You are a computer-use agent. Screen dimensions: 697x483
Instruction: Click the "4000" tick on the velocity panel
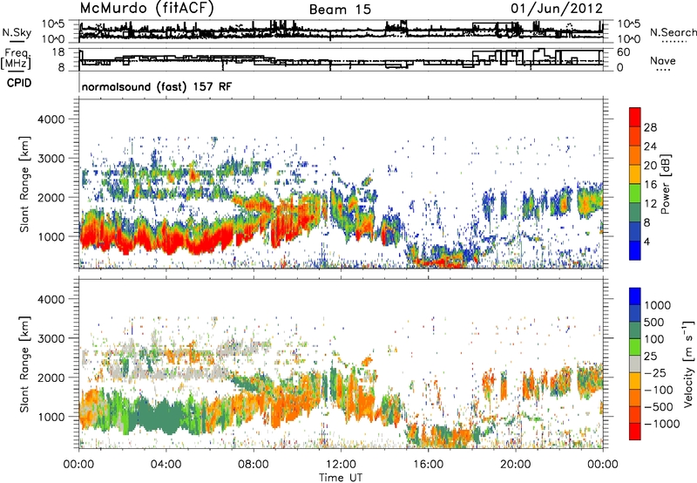pos(51,299)
